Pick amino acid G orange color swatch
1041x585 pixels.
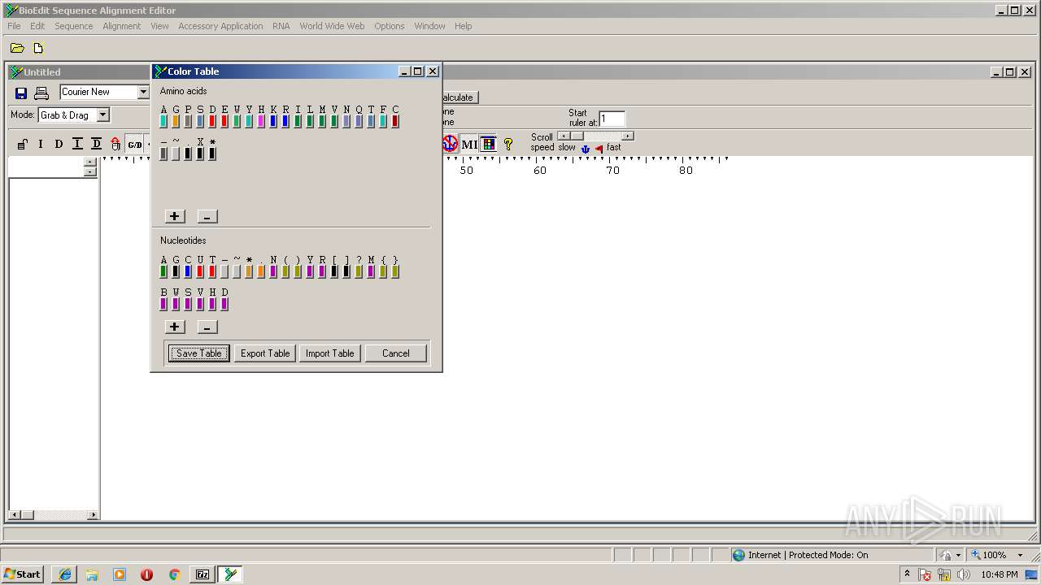pyautogui.click(x=176, y=121)
